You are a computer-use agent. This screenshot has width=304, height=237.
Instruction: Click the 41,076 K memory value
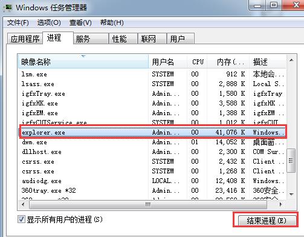coord(230,132)
